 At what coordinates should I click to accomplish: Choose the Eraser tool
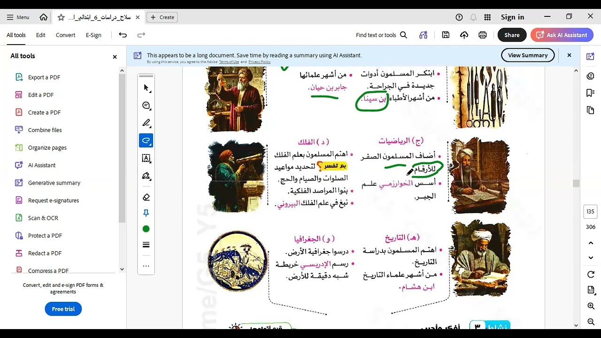coord(146,197)
